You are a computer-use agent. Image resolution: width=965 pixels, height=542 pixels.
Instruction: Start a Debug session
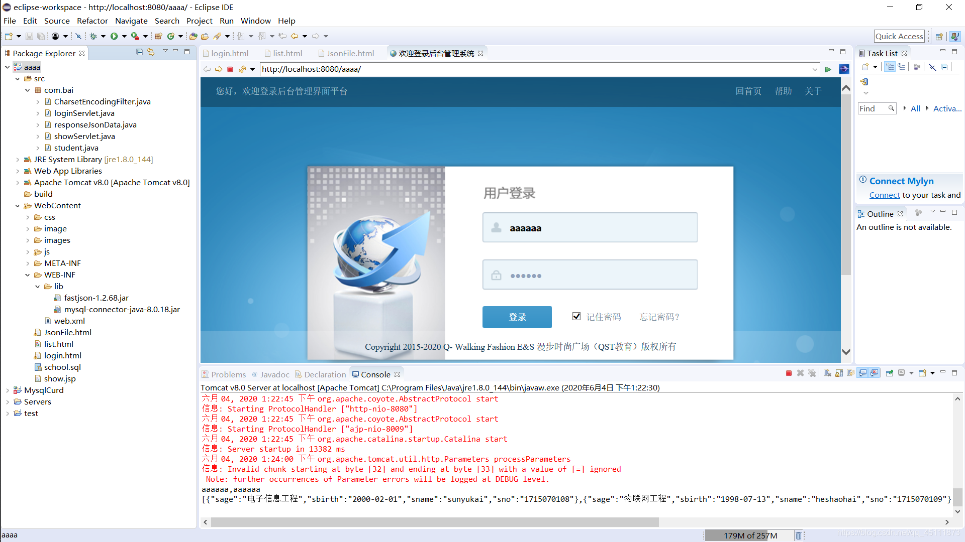pyautogui.click(x=94, y=36)
